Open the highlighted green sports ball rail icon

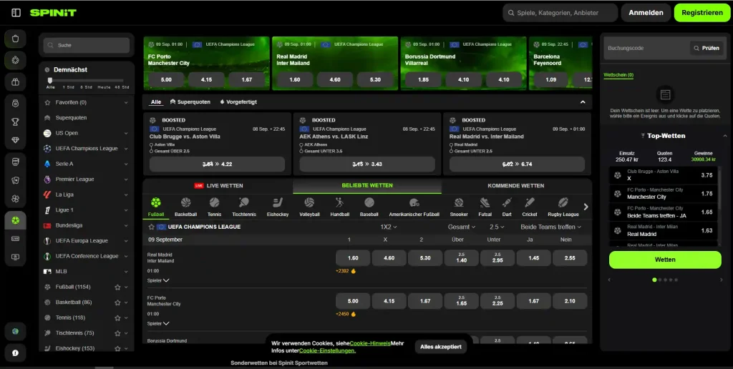tap(16, 220)
